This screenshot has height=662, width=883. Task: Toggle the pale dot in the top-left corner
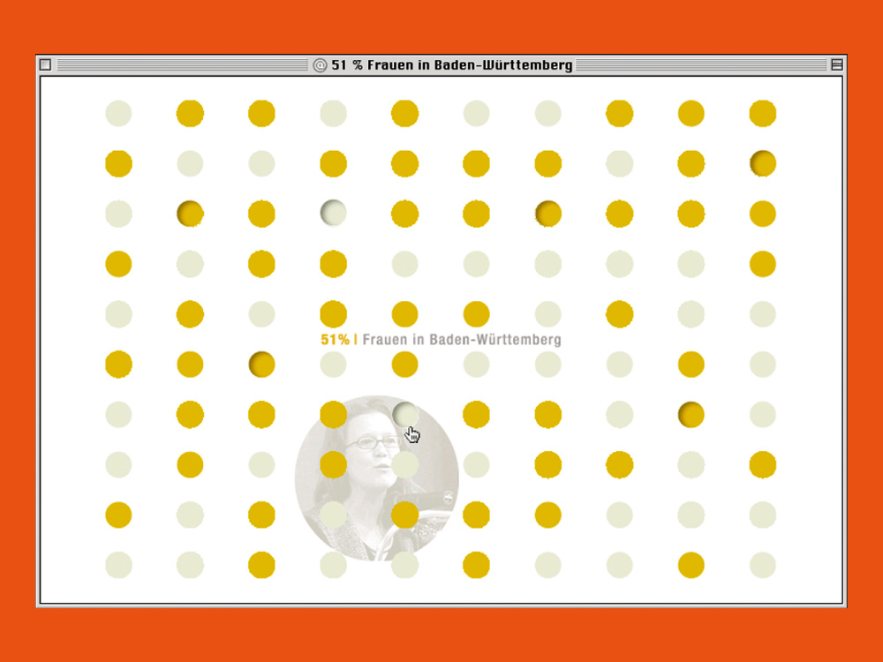(x=118, y=114)
